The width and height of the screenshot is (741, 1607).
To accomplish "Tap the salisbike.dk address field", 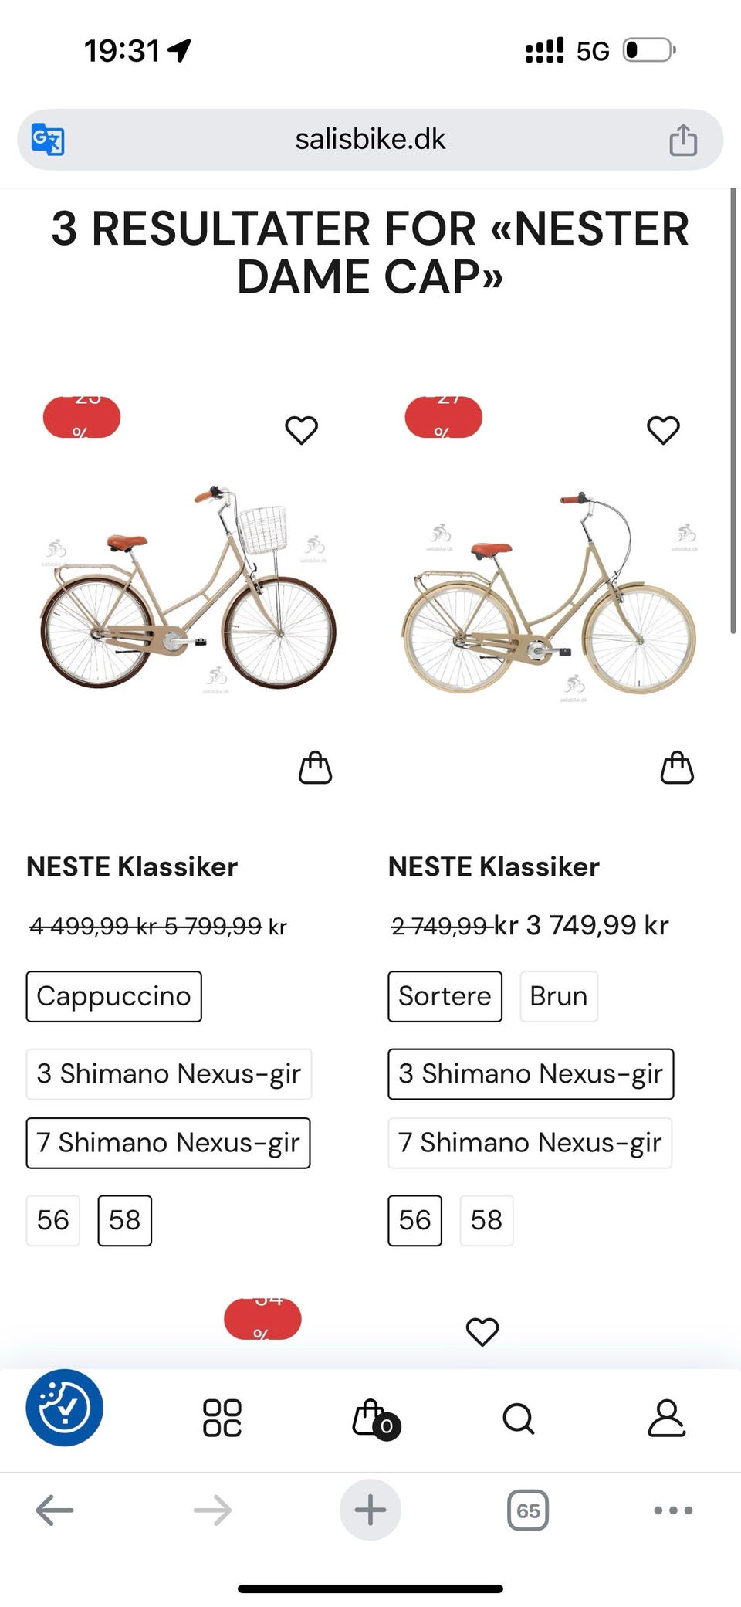I will 370,140.
